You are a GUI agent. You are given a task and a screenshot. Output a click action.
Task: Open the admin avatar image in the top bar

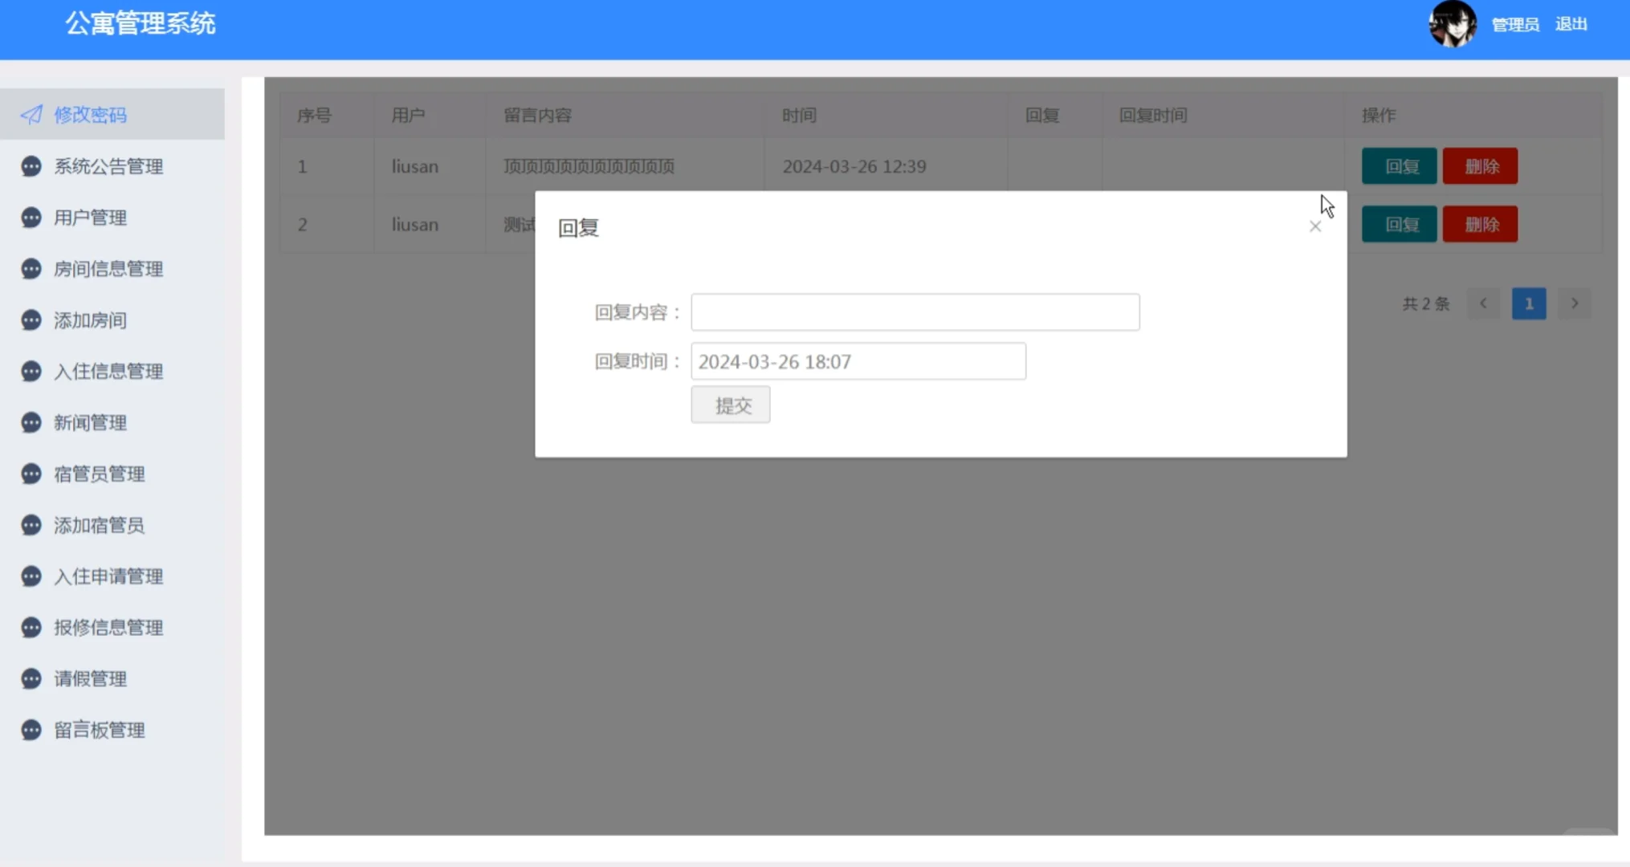point(1453,24)
